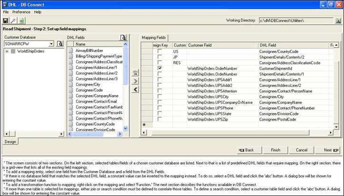
Task: Click the customer tree scroll right arrow
Action: click(61, 134)
